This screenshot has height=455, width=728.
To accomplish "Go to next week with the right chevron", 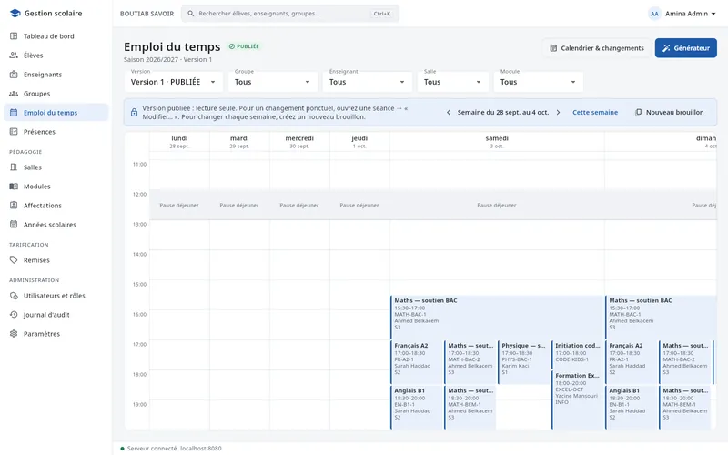I will point(558,112).
